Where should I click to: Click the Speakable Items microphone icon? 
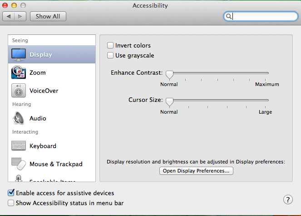pos(19,178)
